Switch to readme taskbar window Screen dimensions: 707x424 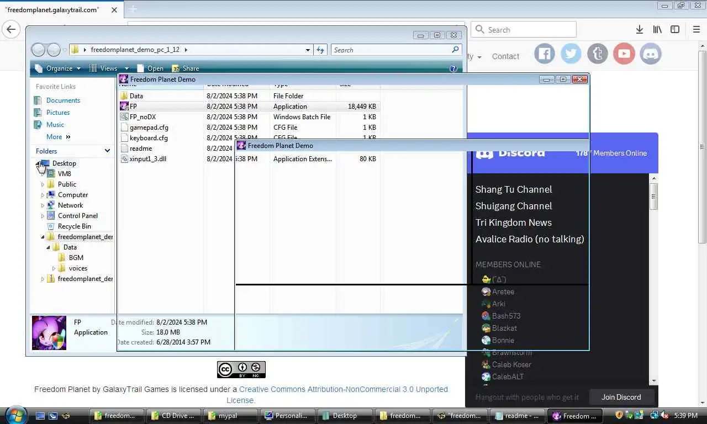click(518, 416)
